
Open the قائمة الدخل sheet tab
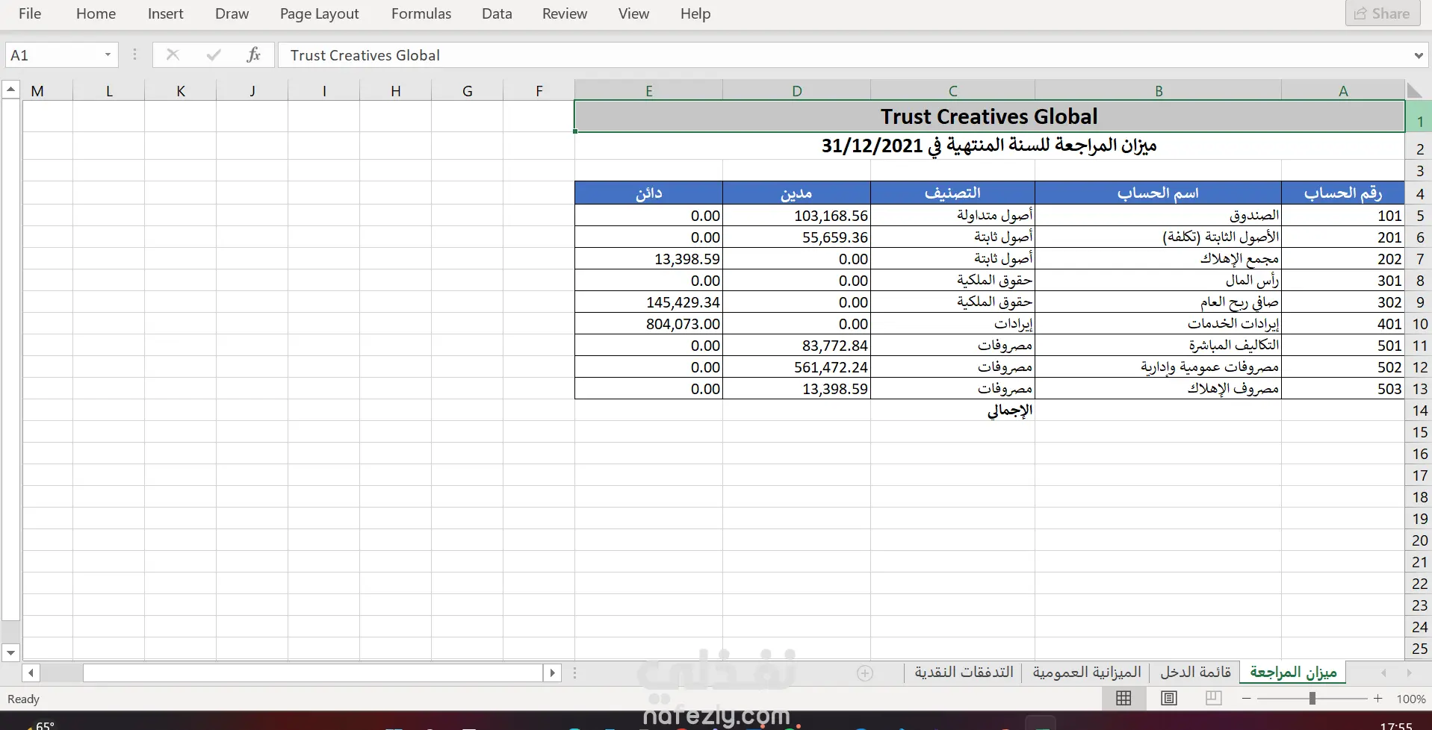1195,673
